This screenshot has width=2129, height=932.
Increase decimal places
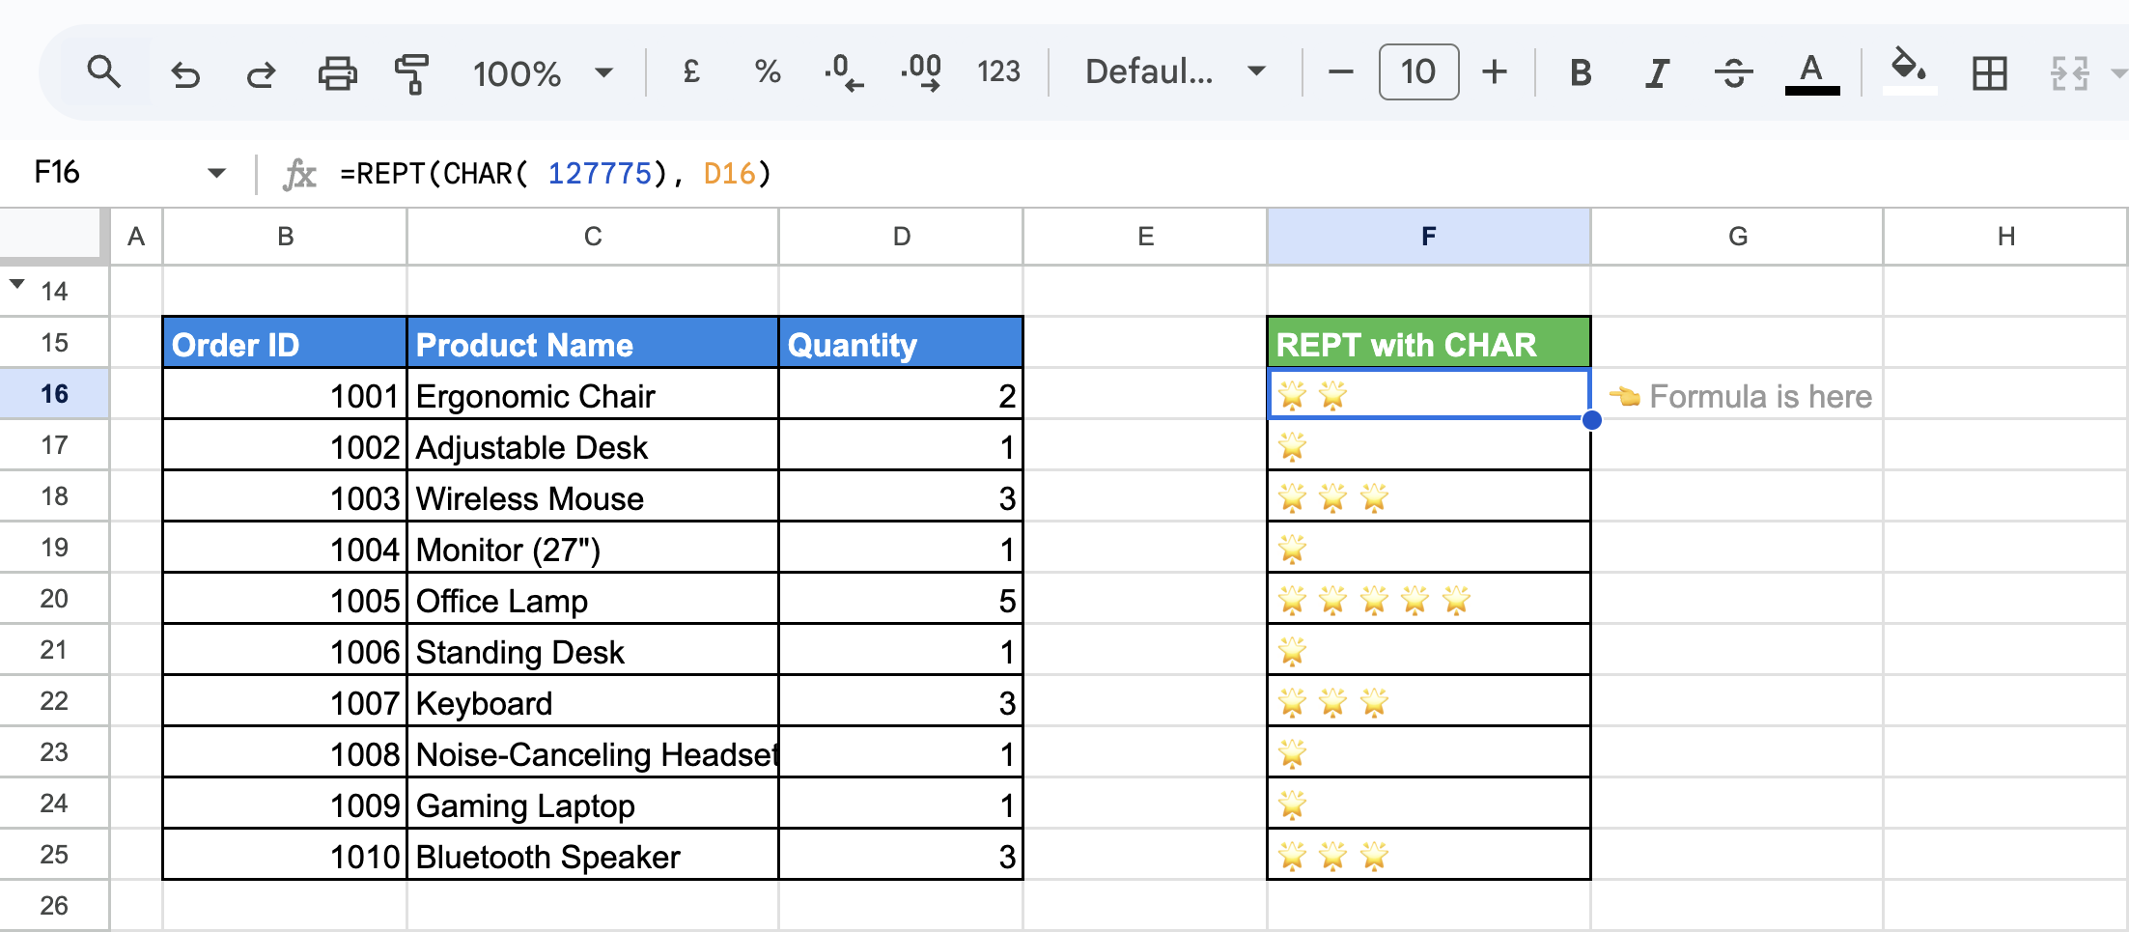[x=921, y=72]
